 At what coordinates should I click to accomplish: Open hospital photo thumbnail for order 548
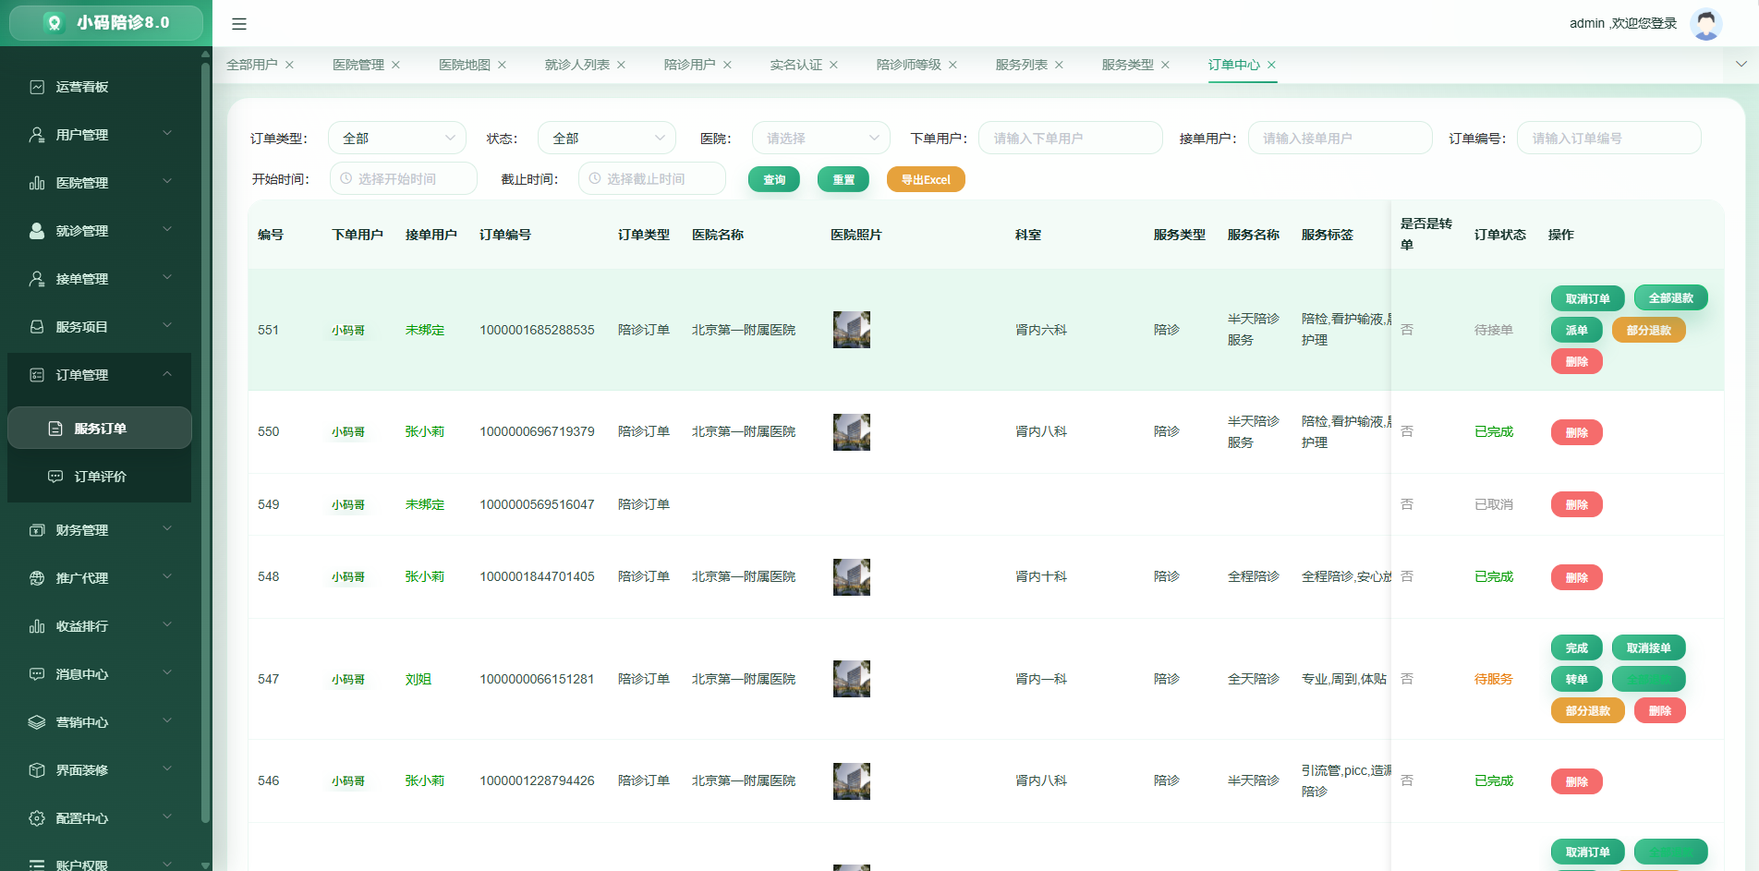coord(851,576)
